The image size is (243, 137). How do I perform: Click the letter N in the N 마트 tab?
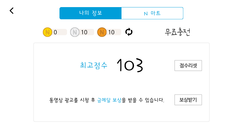146,13
